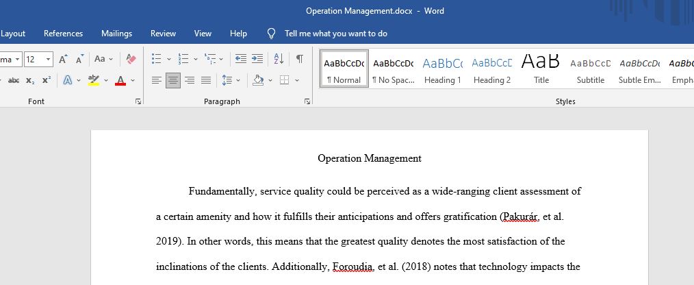Decrease paragraph indent
The width and height of the screenshot is (694, 285).
tap(241, 59)
